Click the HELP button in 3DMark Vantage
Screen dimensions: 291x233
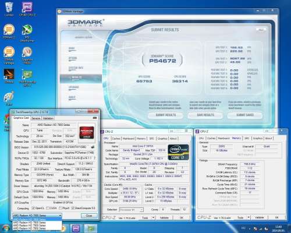pos(261,30)
